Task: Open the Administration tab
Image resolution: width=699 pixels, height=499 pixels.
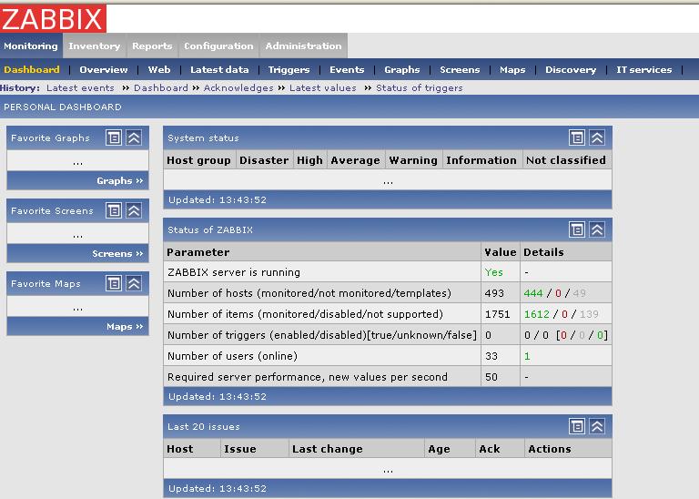Action: click(x=303, y=46)
